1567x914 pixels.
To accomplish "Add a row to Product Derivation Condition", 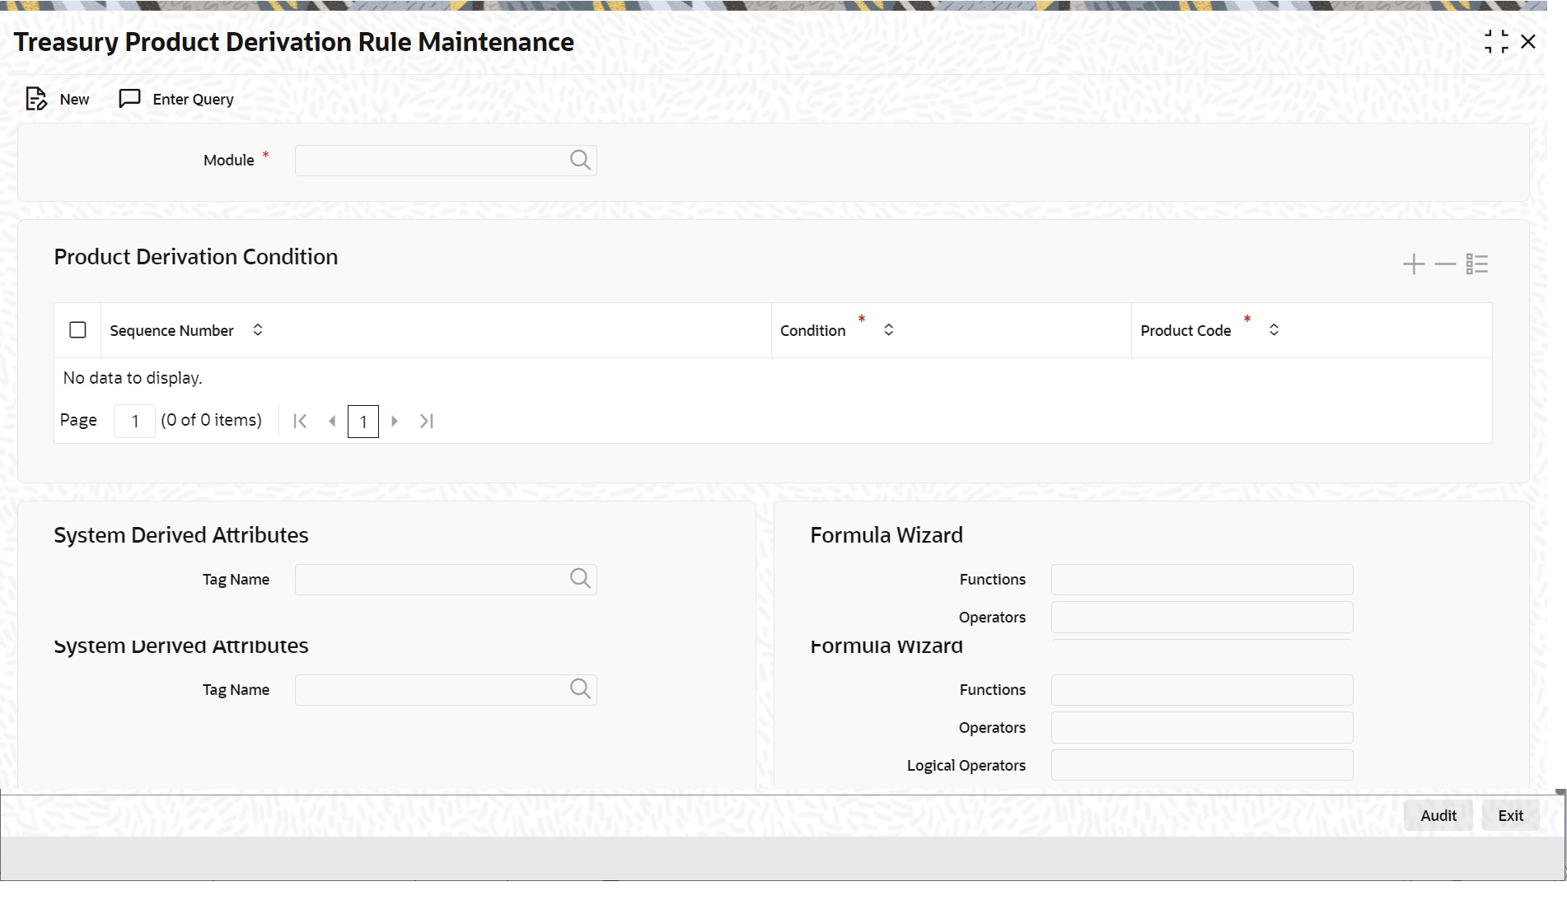I will click(1414, 264).
